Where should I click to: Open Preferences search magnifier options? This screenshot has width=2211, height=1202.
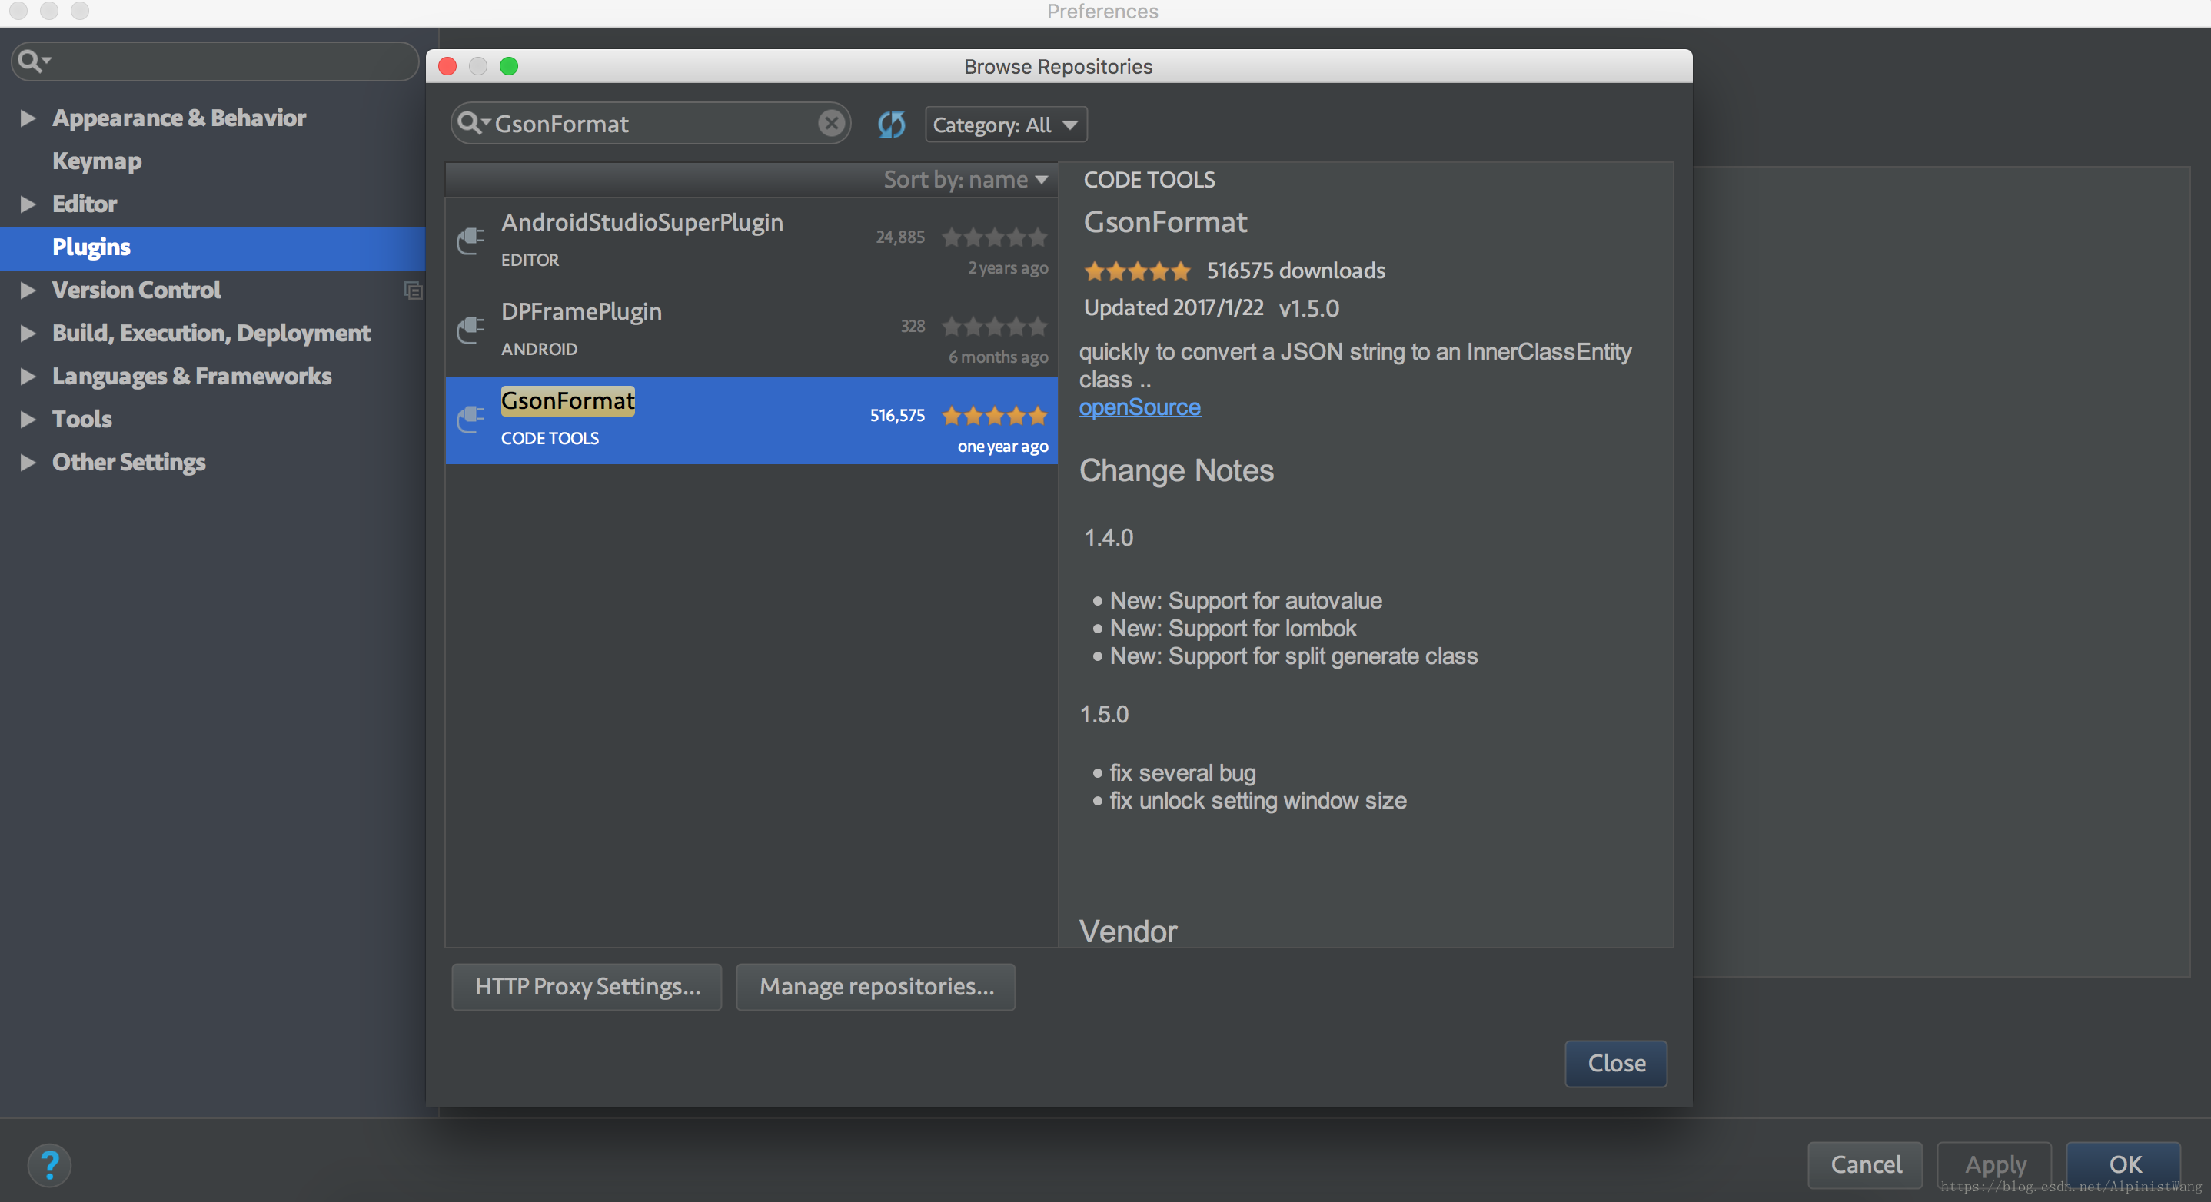click(35, 61)
